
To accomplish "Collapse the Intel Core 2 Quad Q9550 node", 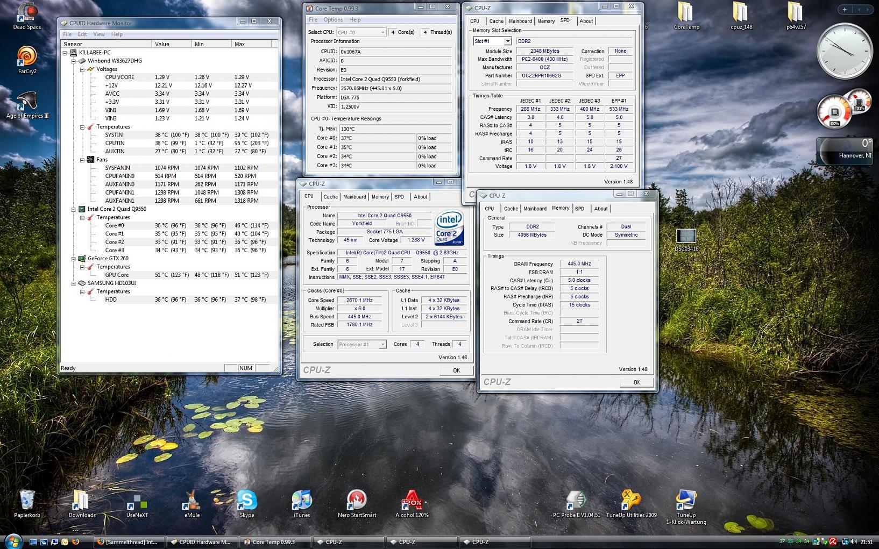I will [x=74, y=209].
